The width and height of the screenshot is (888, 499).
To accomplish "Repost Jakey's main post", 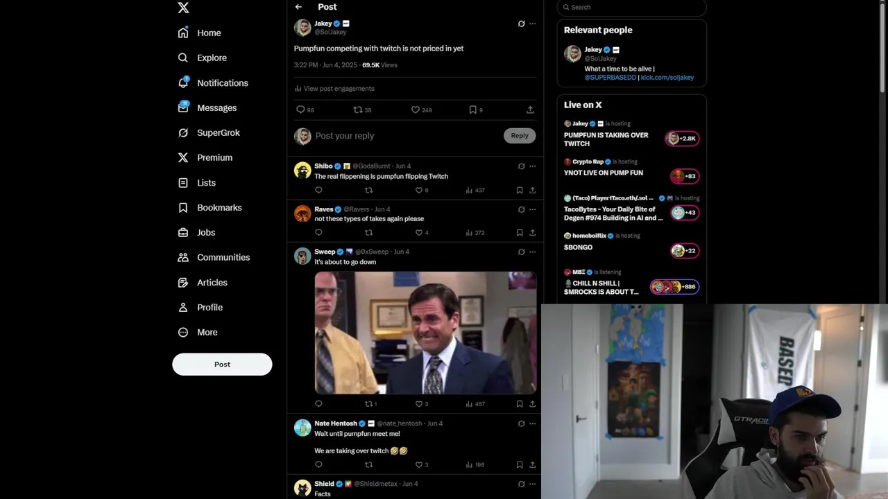I will pos(358,110).
